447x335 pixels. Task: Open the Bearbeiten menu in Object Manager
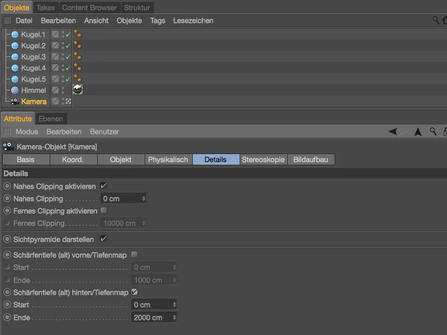pos(59,21)
